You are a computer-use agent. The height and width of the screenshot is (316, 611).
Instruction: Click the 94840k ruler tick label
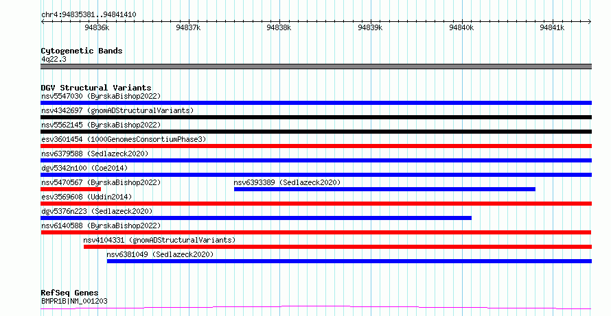coord(461,27)
